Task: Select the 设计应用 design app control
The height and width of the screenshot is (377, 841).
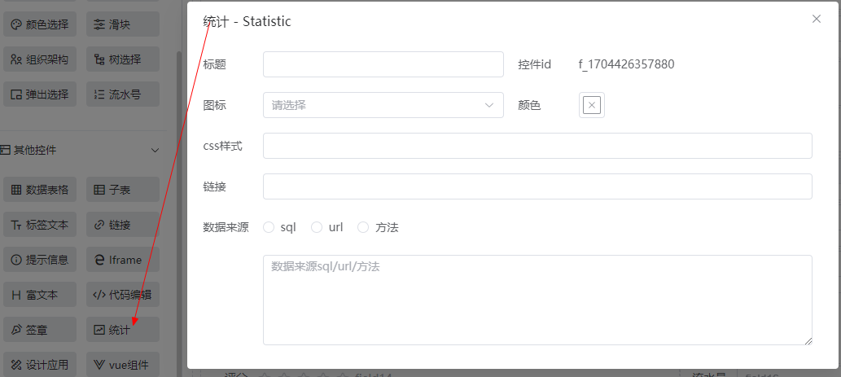Action: pyautogui.click(x=40, y=366)
